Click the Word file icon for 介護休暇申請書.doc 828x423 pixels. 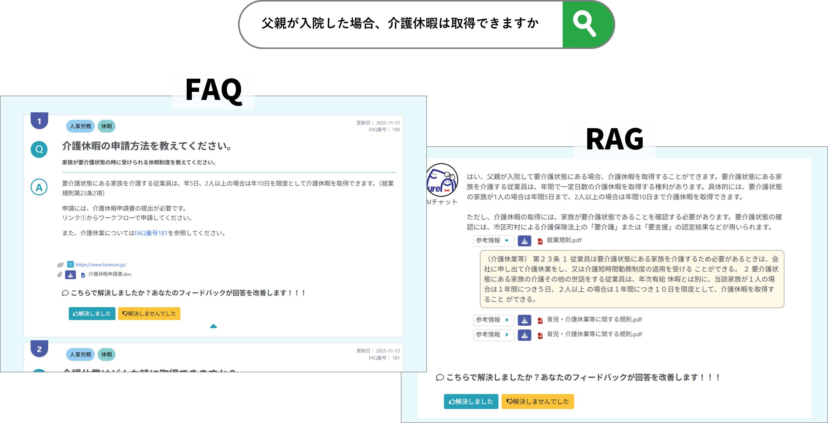[83, 275]
